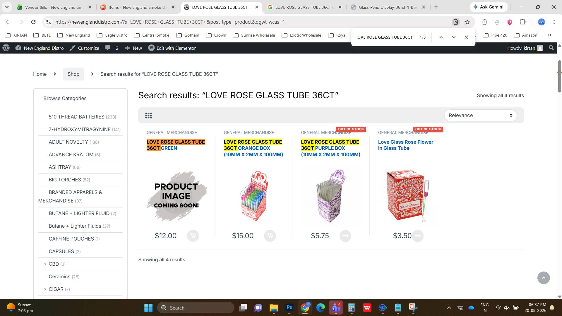
Task: Add orange box product to cart
Action: pyautogui.click(x=270, y=236)
